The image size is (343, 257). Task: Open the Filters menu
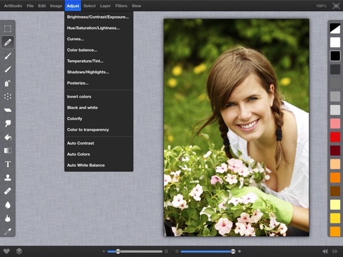point(121,6)
